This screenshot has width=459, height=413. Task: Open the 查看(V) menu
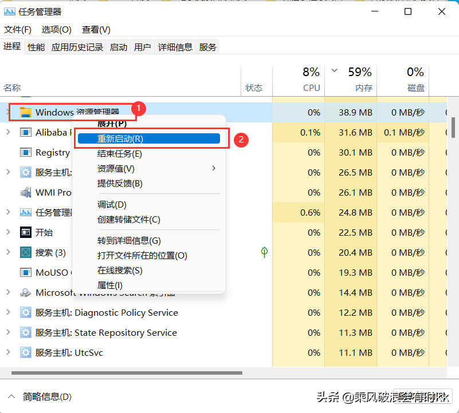point(96,30)
